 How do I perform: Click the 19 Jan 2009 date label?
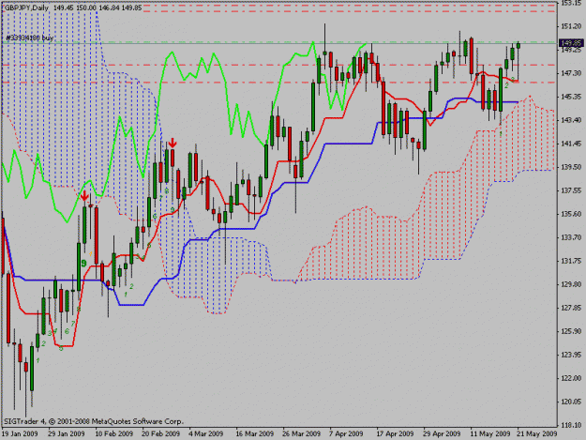click(x=20, y=433)
